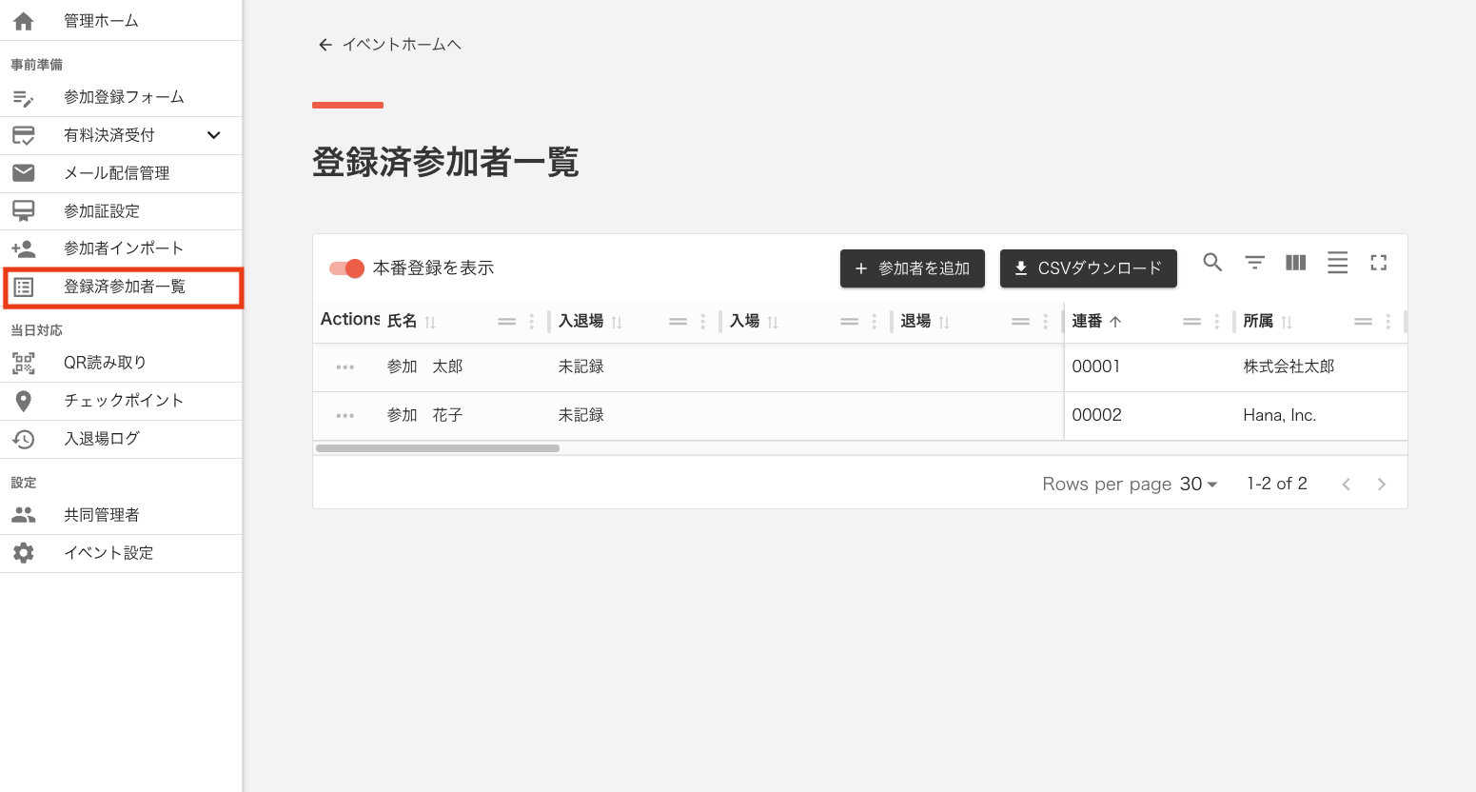Expand the 有料決済受付 menu chevron
The width and height of the screenshot is (1476, 792).
213,135
